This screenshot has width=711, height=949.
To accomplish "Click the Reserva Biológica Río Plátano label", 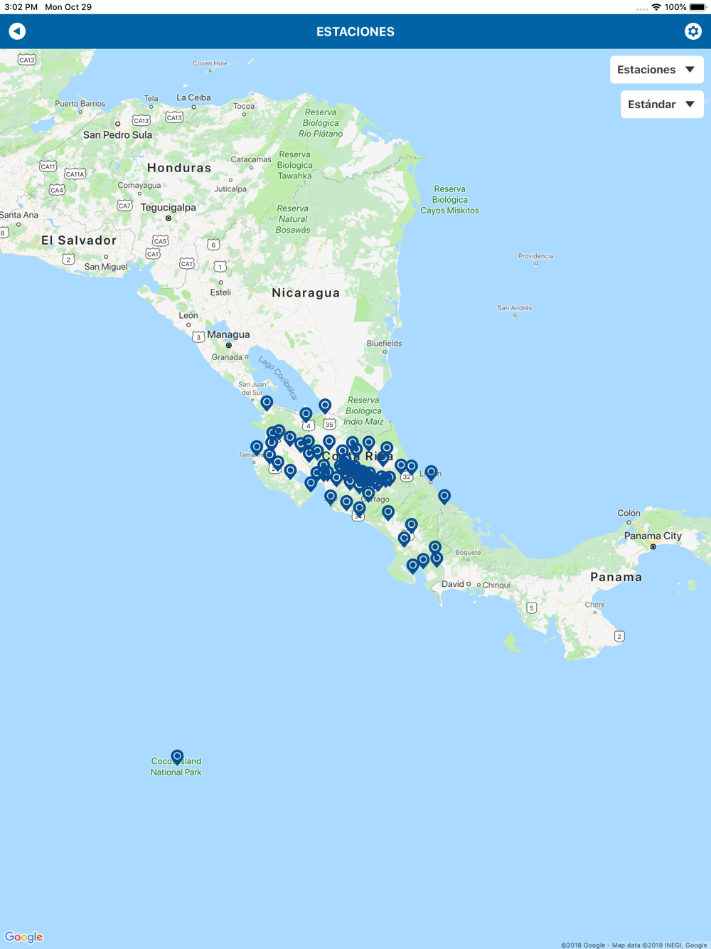I will [x=321, y=123].
